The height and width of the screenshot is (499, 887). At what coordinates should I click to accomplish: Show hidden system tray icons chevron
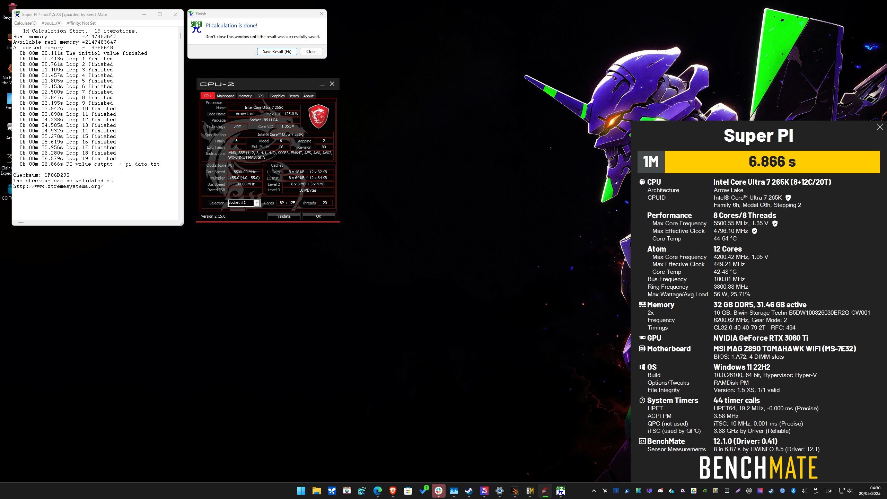pos(594,491)
